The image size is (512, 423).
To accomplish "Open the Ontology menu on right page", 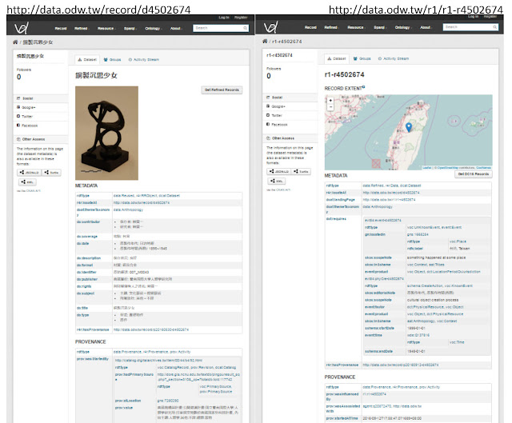I will pos(403,27).
